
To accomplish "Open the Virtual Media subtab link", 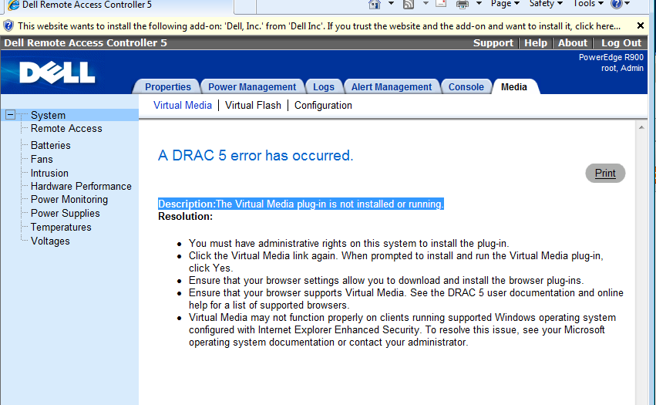I will coord(183,106).
